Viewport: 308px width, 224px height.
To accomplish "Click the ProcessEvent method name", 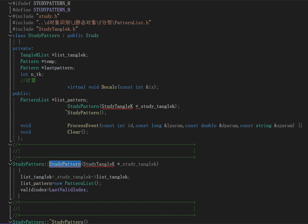I will [83, 126].
